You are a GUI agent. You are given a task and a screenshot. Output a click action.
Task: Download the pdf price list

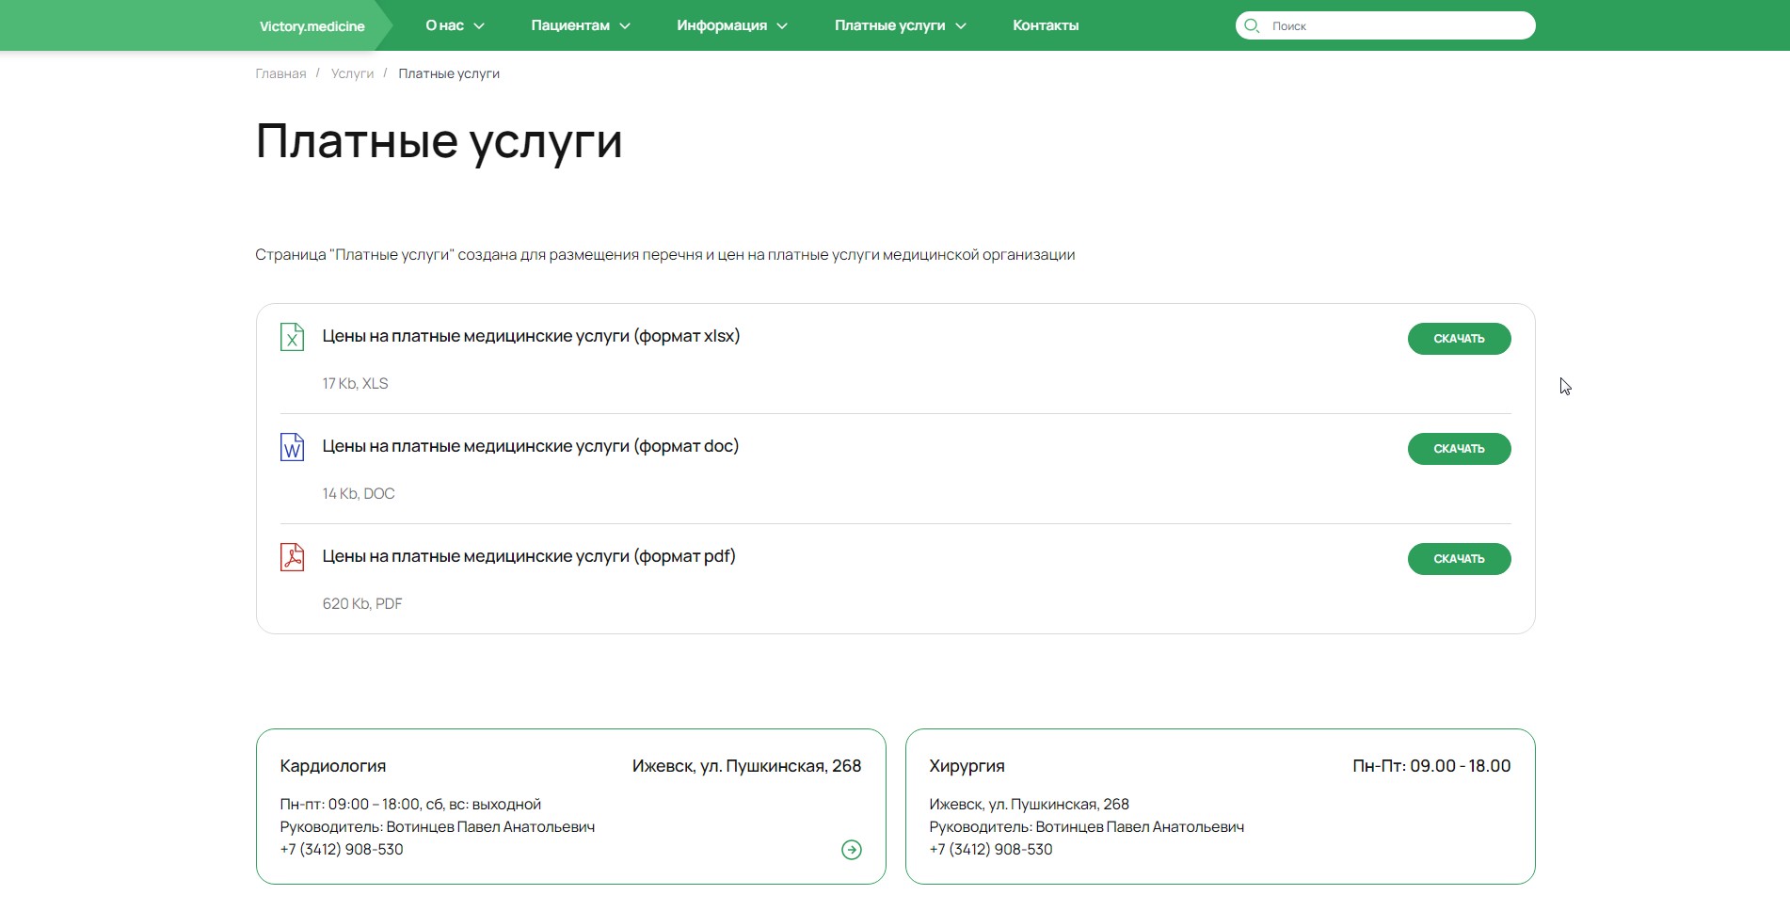[1459, 559]
